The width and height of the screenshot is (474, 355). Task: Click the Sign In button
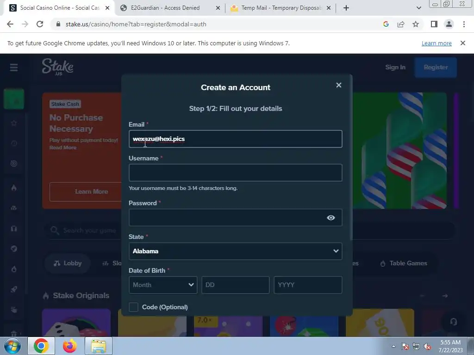pyautogui.click(x=395, y=67)
